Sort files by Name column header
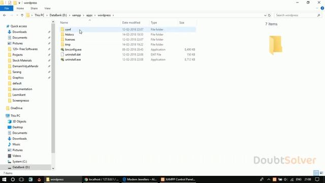Image resolution: width=325 pixels, height=183 pixels. click(90, 22)
